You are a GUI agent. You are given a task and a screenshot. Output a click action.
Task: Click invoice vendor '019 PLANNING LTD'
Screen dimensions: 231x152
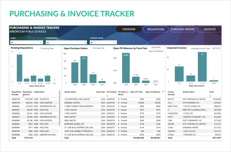[191, 103]
